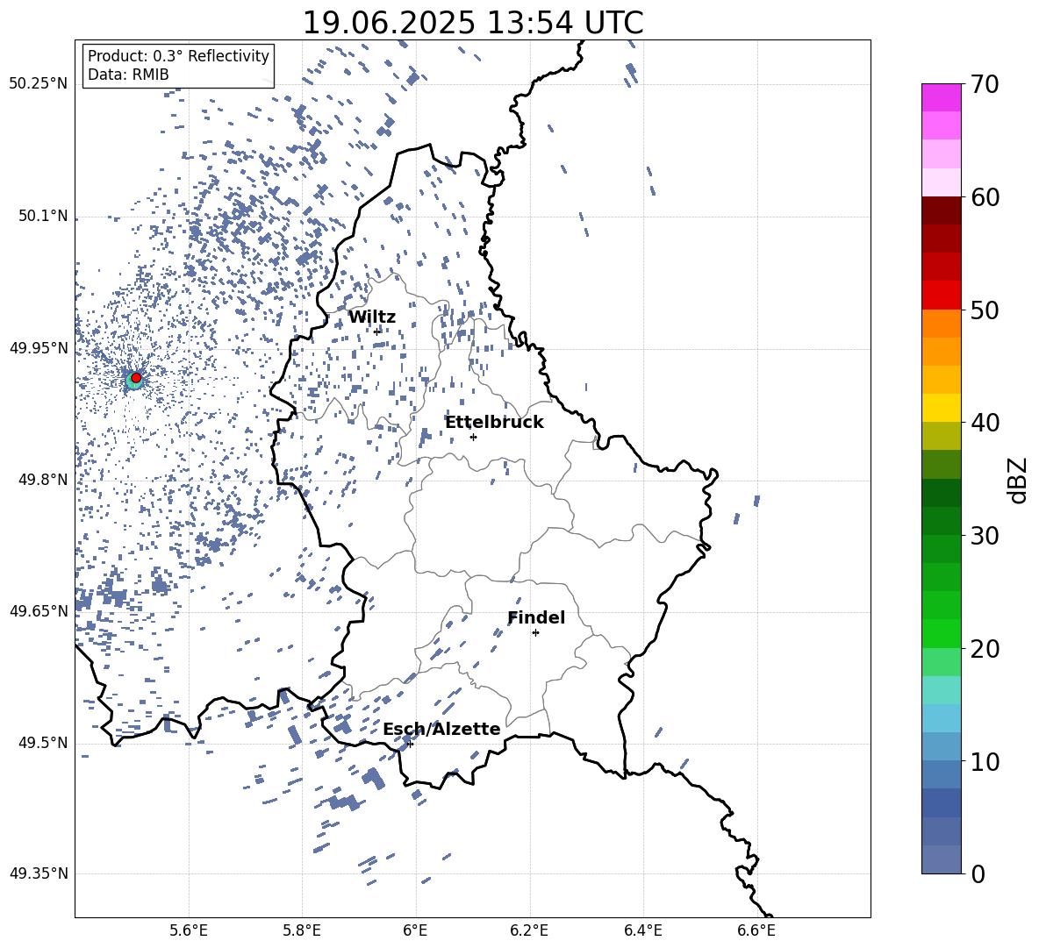Select the Wiltz city label
The image size is (1039, 948).
pyautogui.click(x=372, y=317)
